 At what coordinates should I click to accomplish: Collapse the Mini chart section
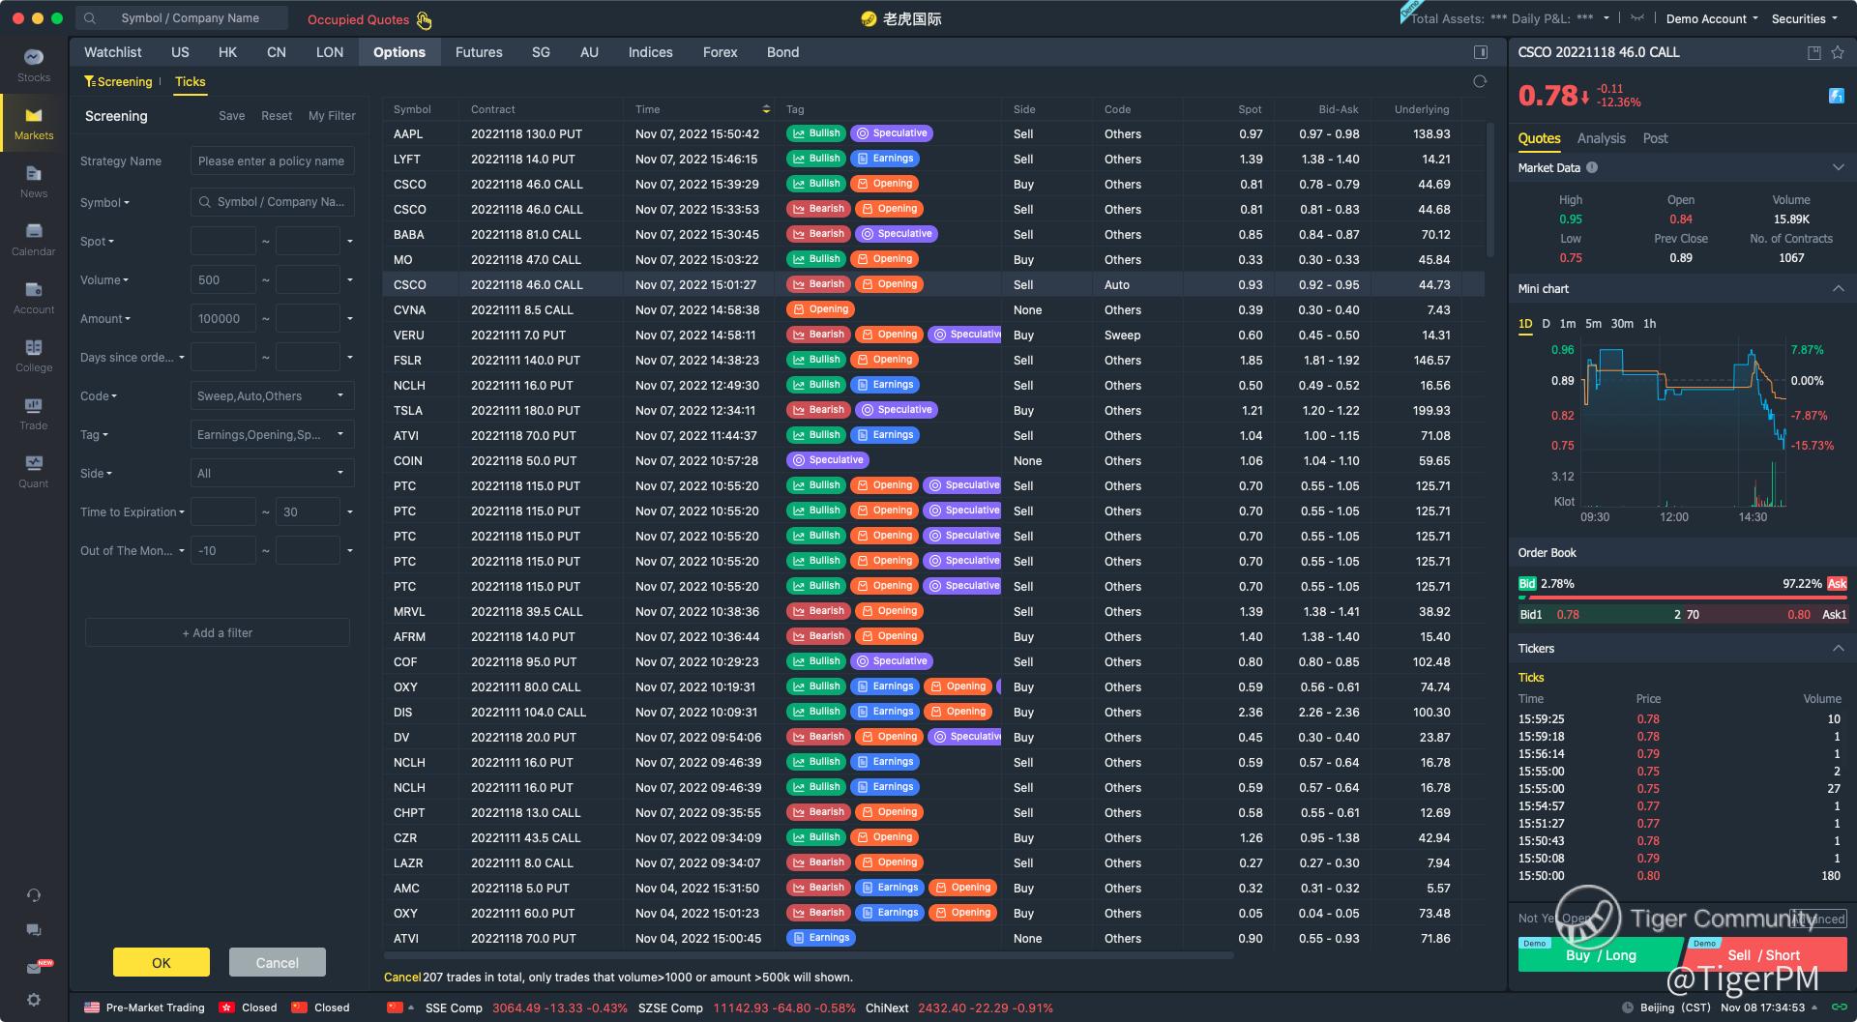pos(1838,289)
